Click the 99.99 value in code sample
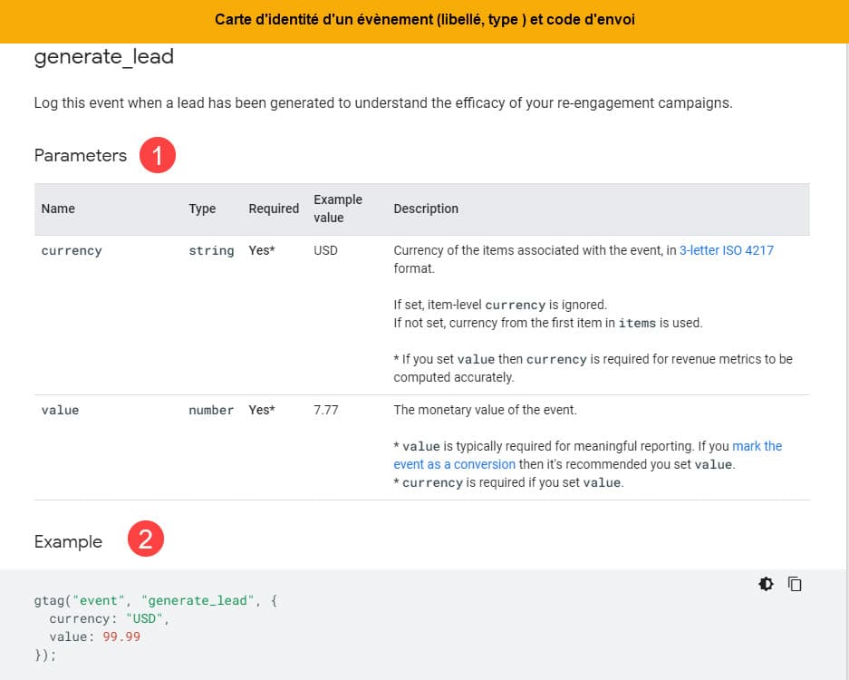The height and width of the screenshot is (680, 849). (x=121, y=636)
